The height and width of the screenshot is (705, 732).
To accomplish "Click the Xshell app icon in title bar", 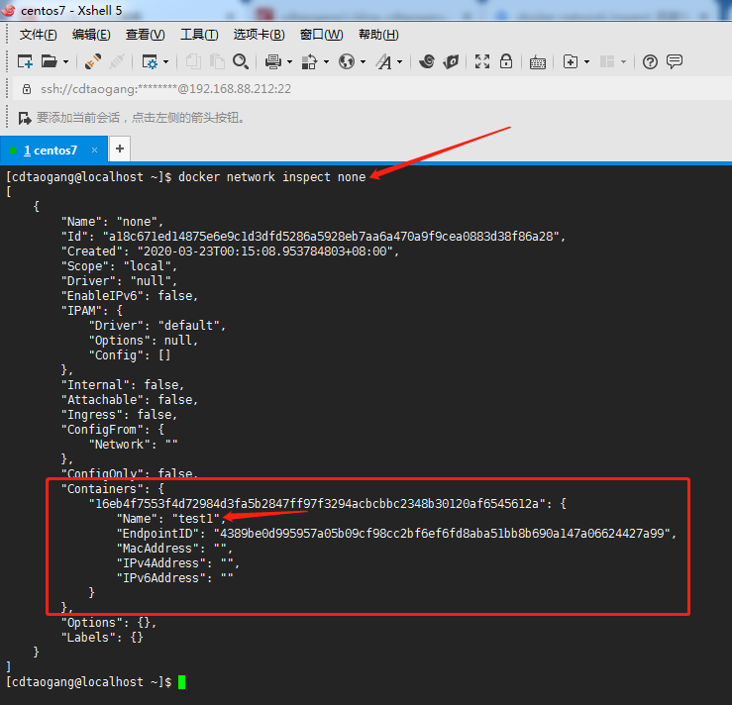I will pos(9,10).
